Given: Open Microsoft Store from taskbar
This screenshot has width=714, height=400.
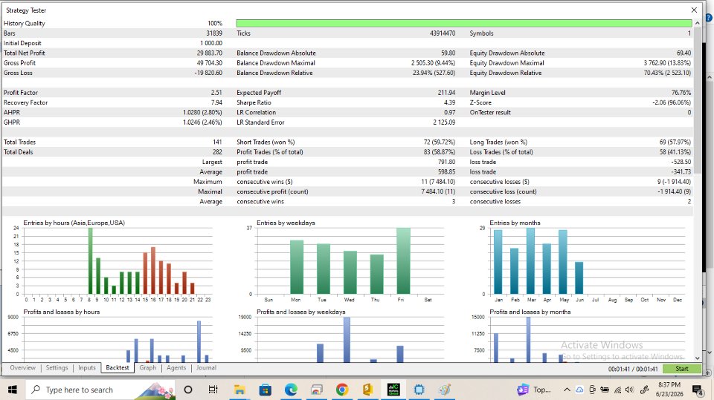Looking at the screenshot, I should (265, 390).
